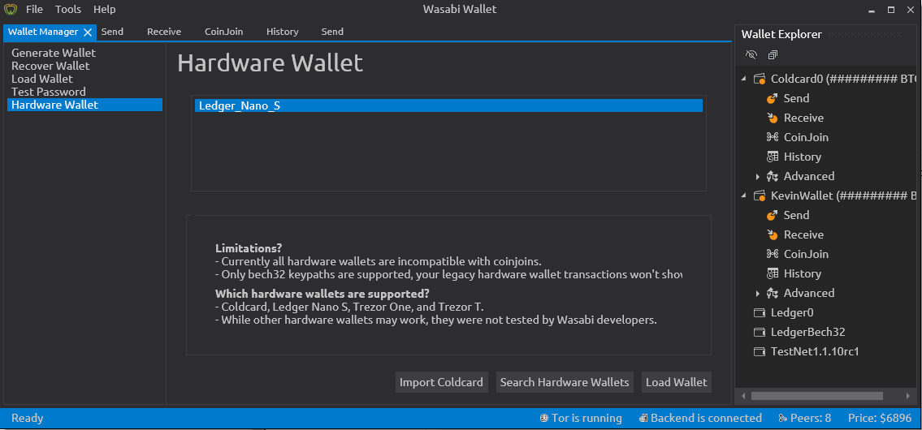The image size is (922, 430).
Task: Click the Wasabi Wallet logo icon
Action: [10, 10]
